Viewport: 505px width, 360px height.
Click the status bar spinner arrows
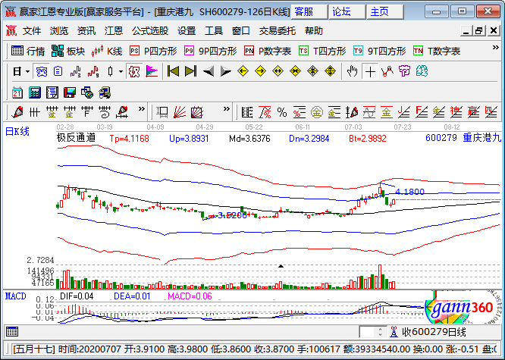point(380,332)
